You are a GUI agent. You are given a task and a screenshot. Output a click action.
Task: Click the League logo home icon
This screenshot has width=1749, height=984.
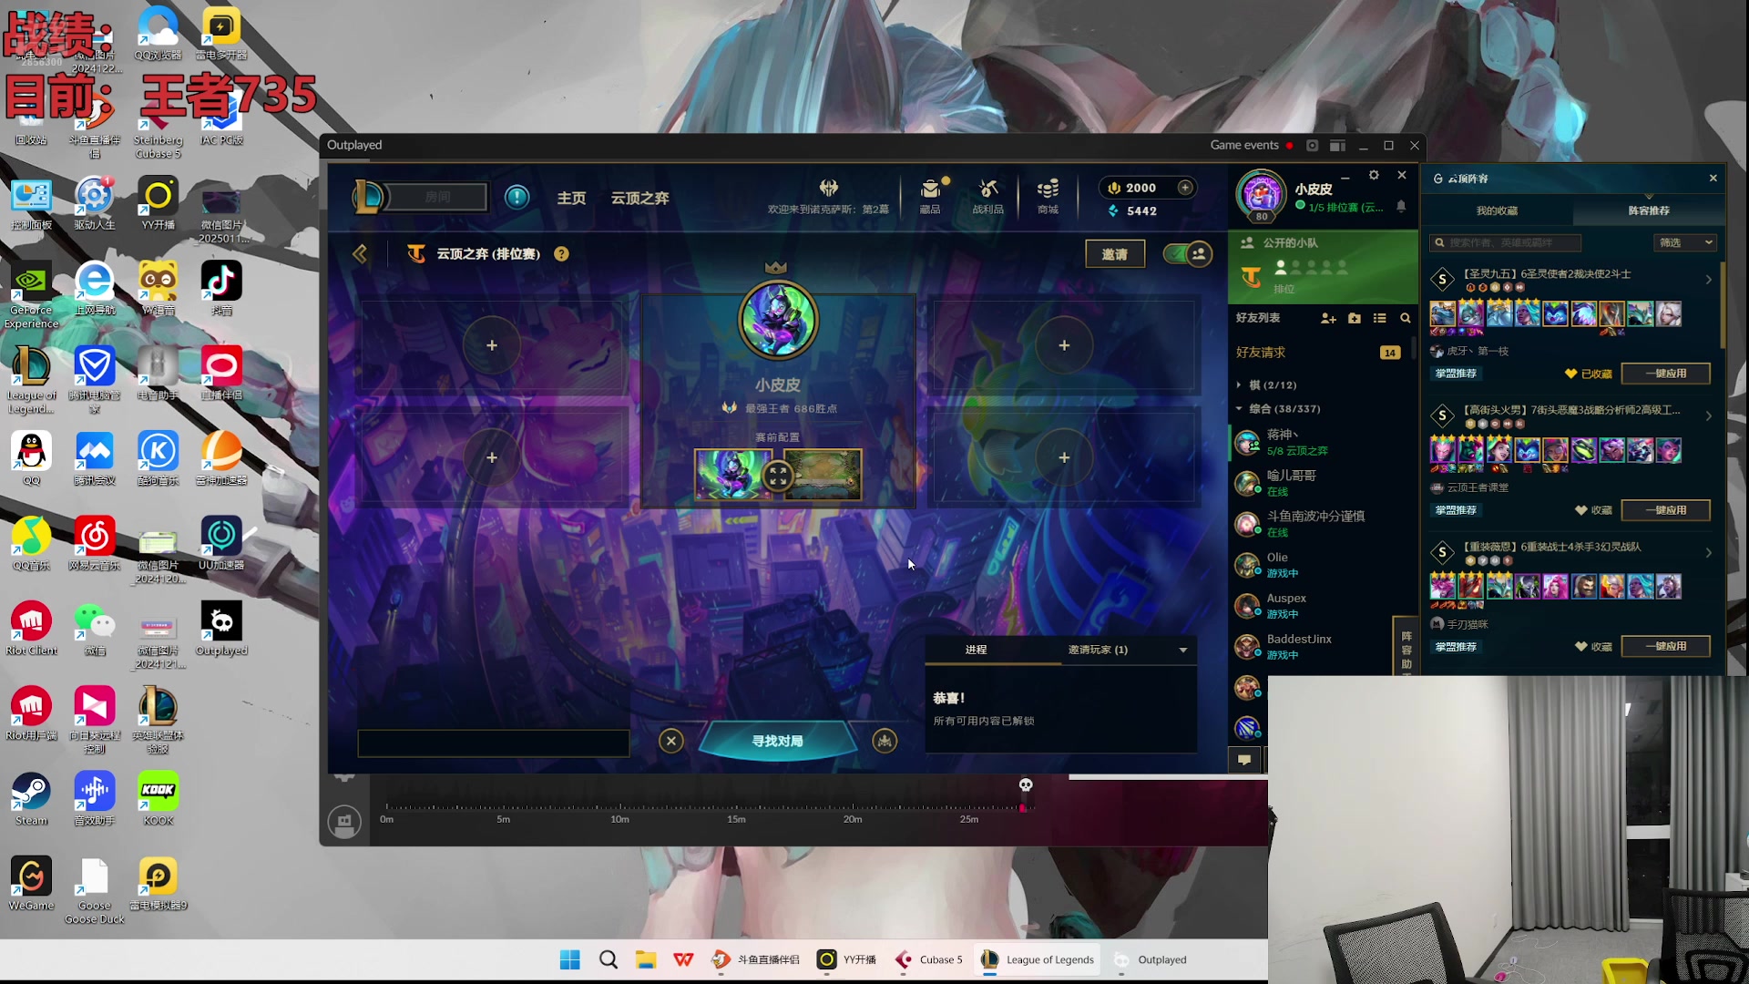coord(368,197)
